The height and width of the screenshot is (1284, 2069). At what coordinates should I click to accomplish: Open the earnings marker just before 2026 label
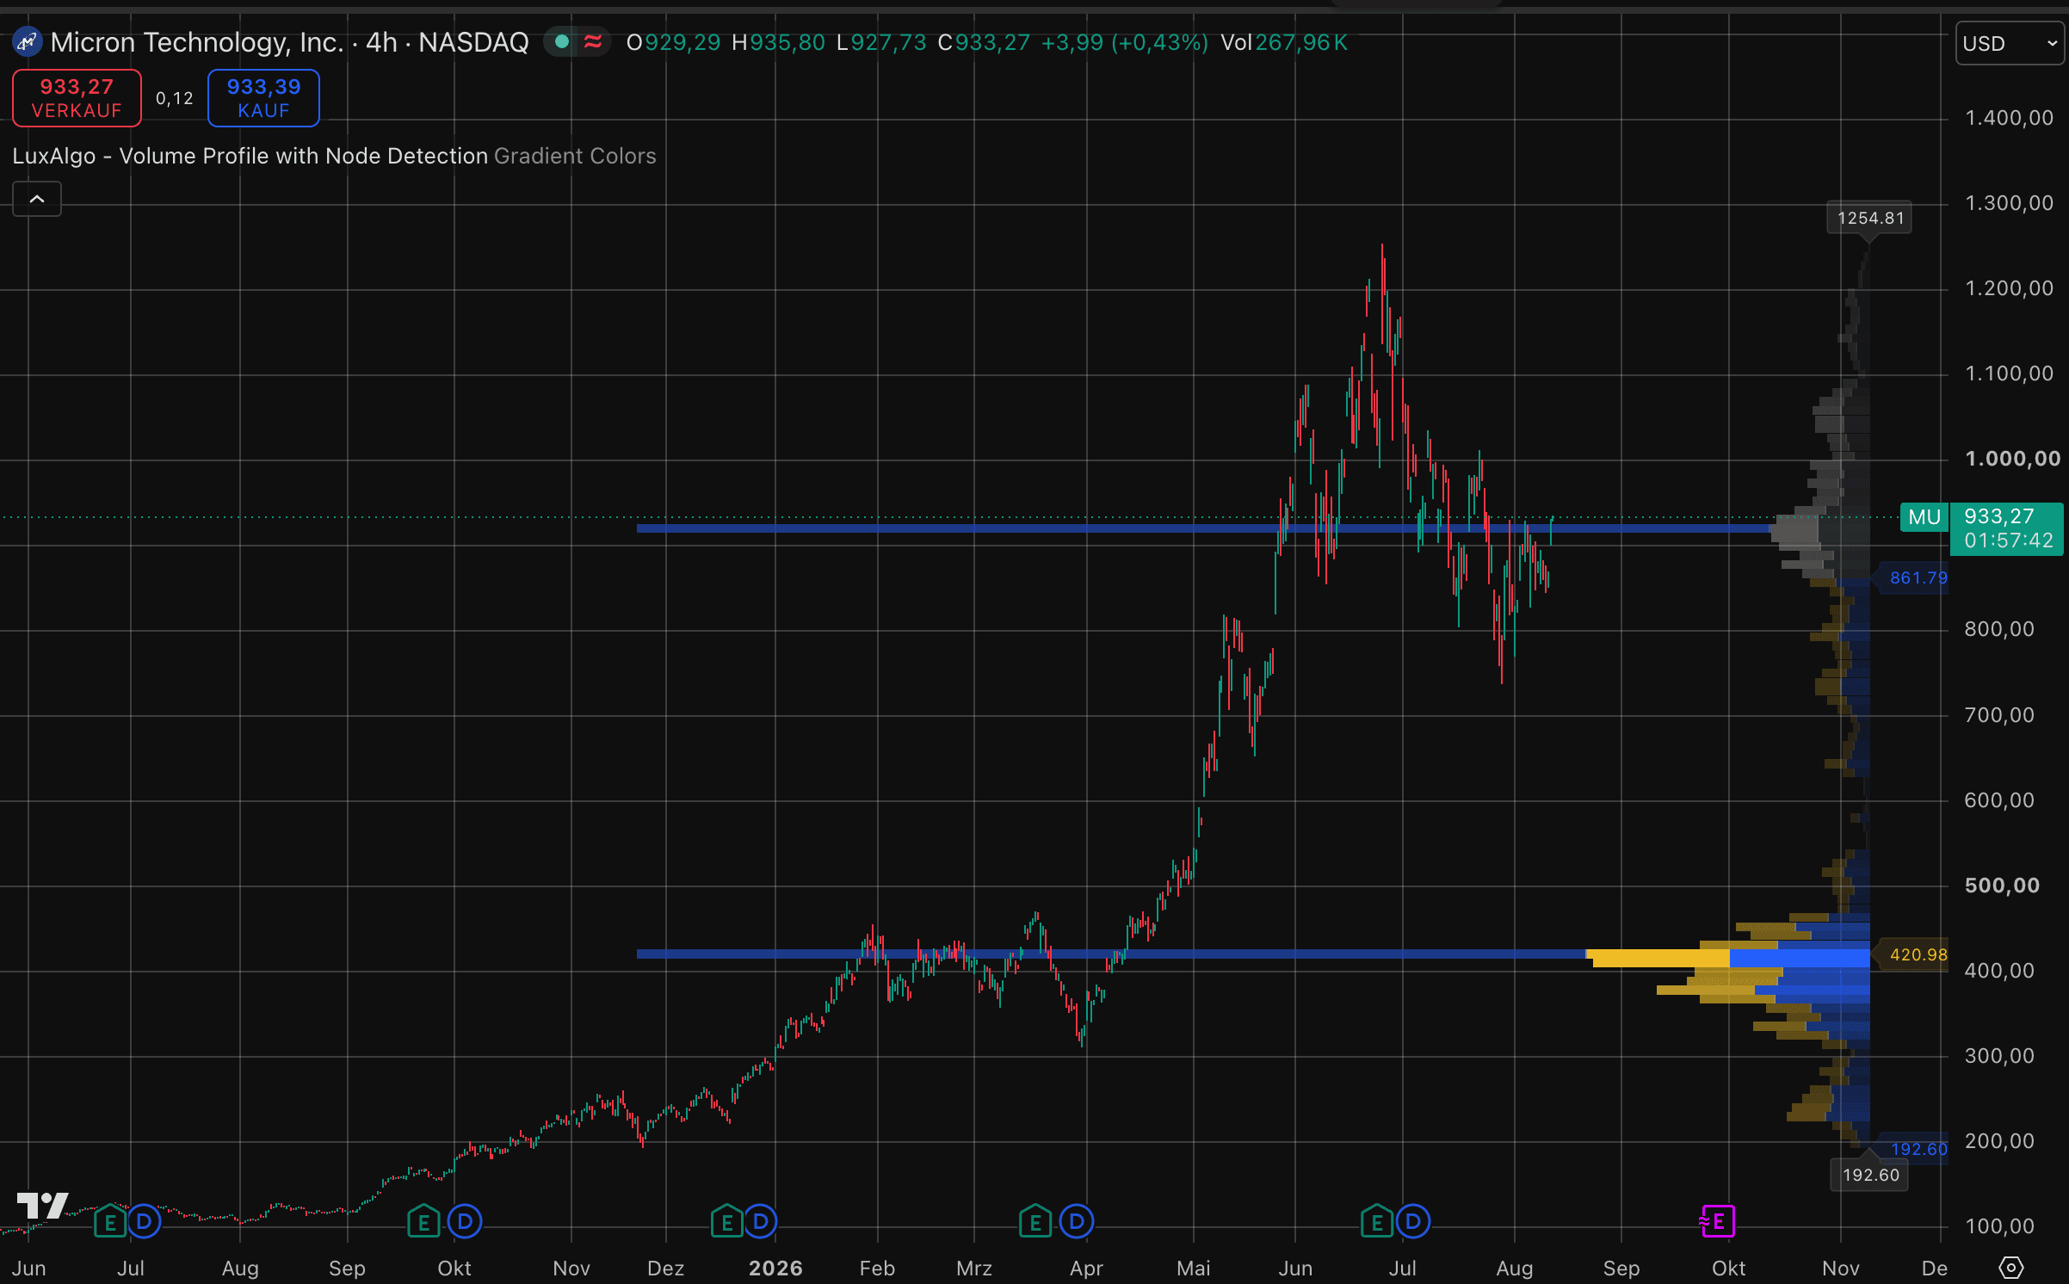point(727,1221)
